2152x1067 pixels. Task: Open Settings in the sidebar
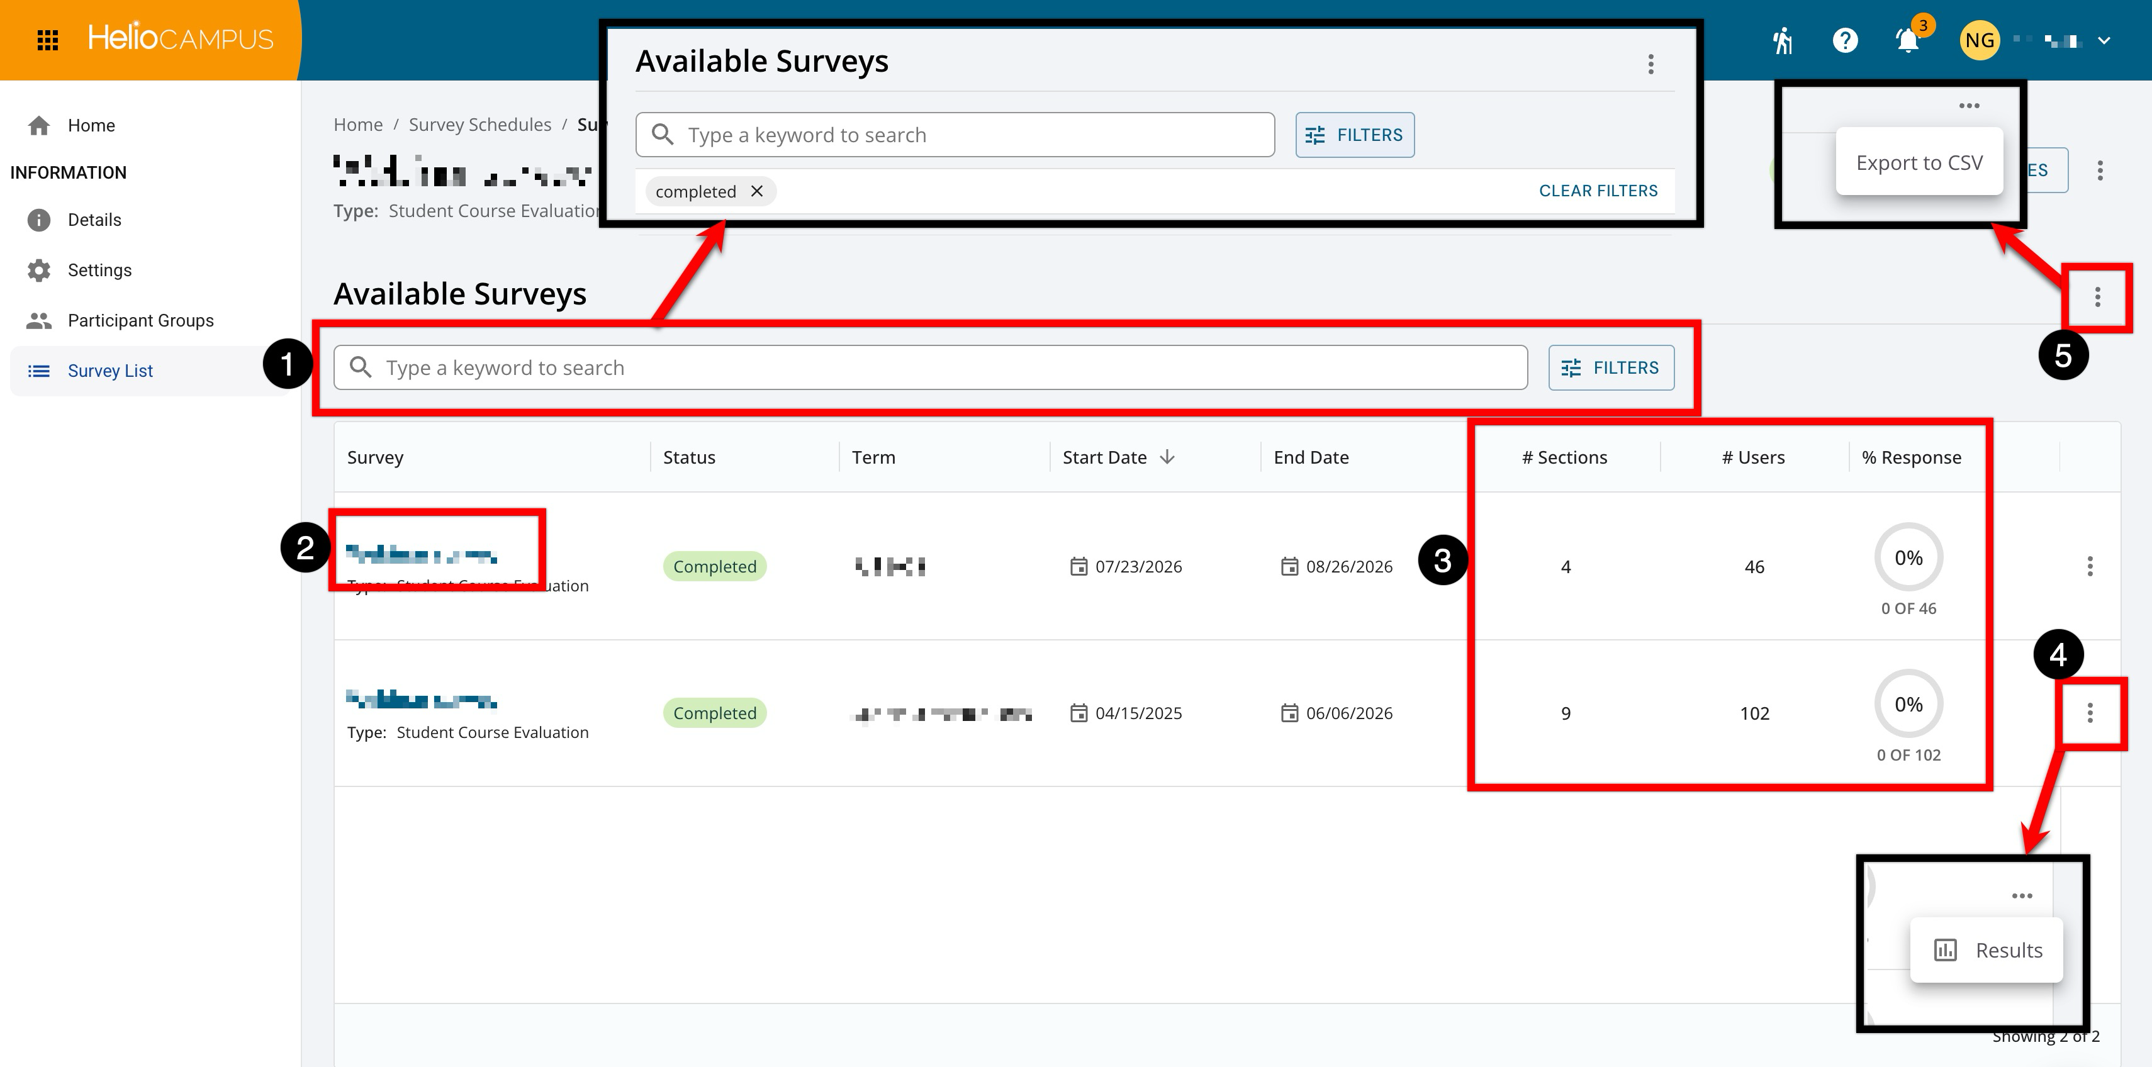pyautogui.click(x=99, y=270)
